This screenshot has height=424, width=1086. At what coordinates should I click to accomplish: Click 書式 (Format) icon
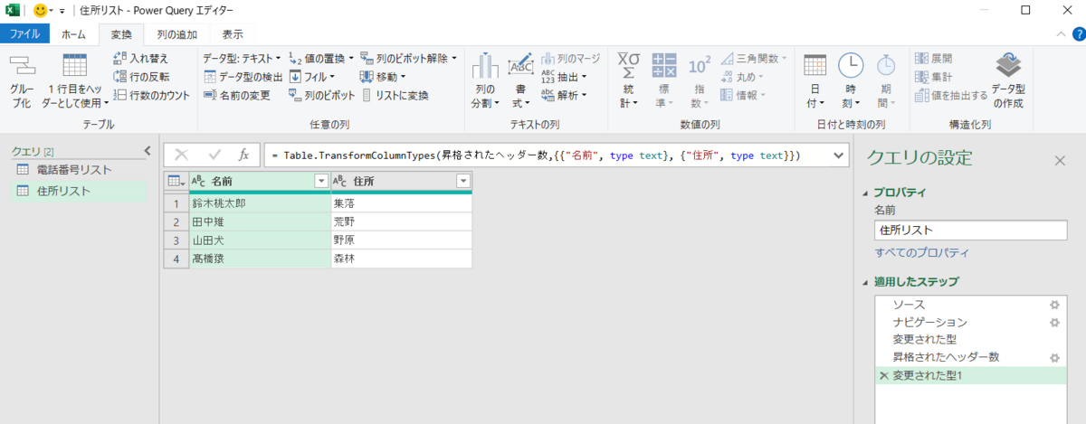pyautogui.click(x=521, y=66)
